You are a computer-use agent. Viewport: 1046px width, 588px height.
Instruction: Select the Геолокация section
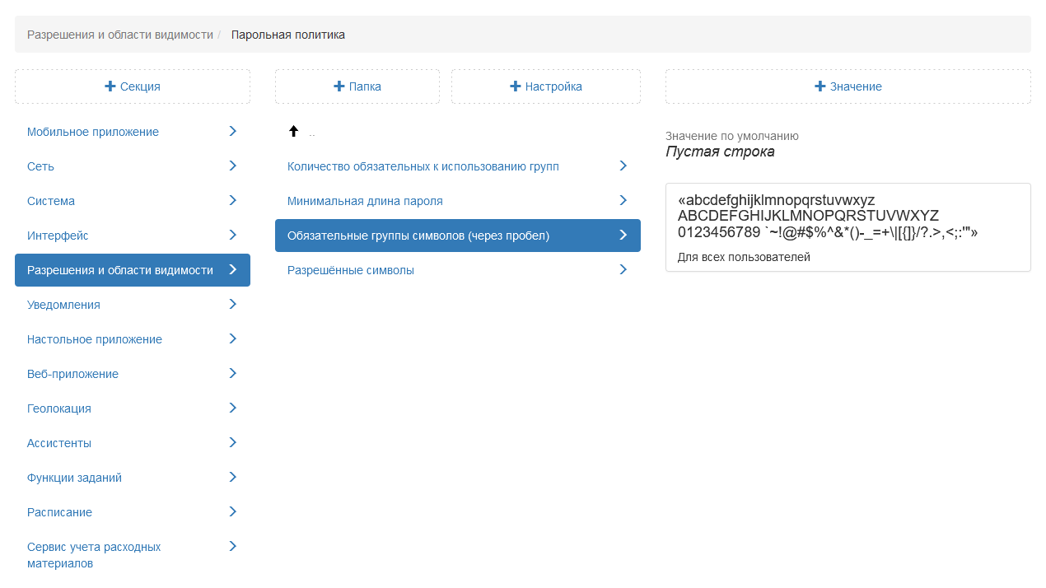59,408
